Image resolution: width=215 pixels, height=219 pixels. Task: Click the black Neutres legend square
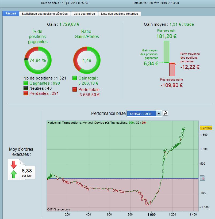coord(26,88)
